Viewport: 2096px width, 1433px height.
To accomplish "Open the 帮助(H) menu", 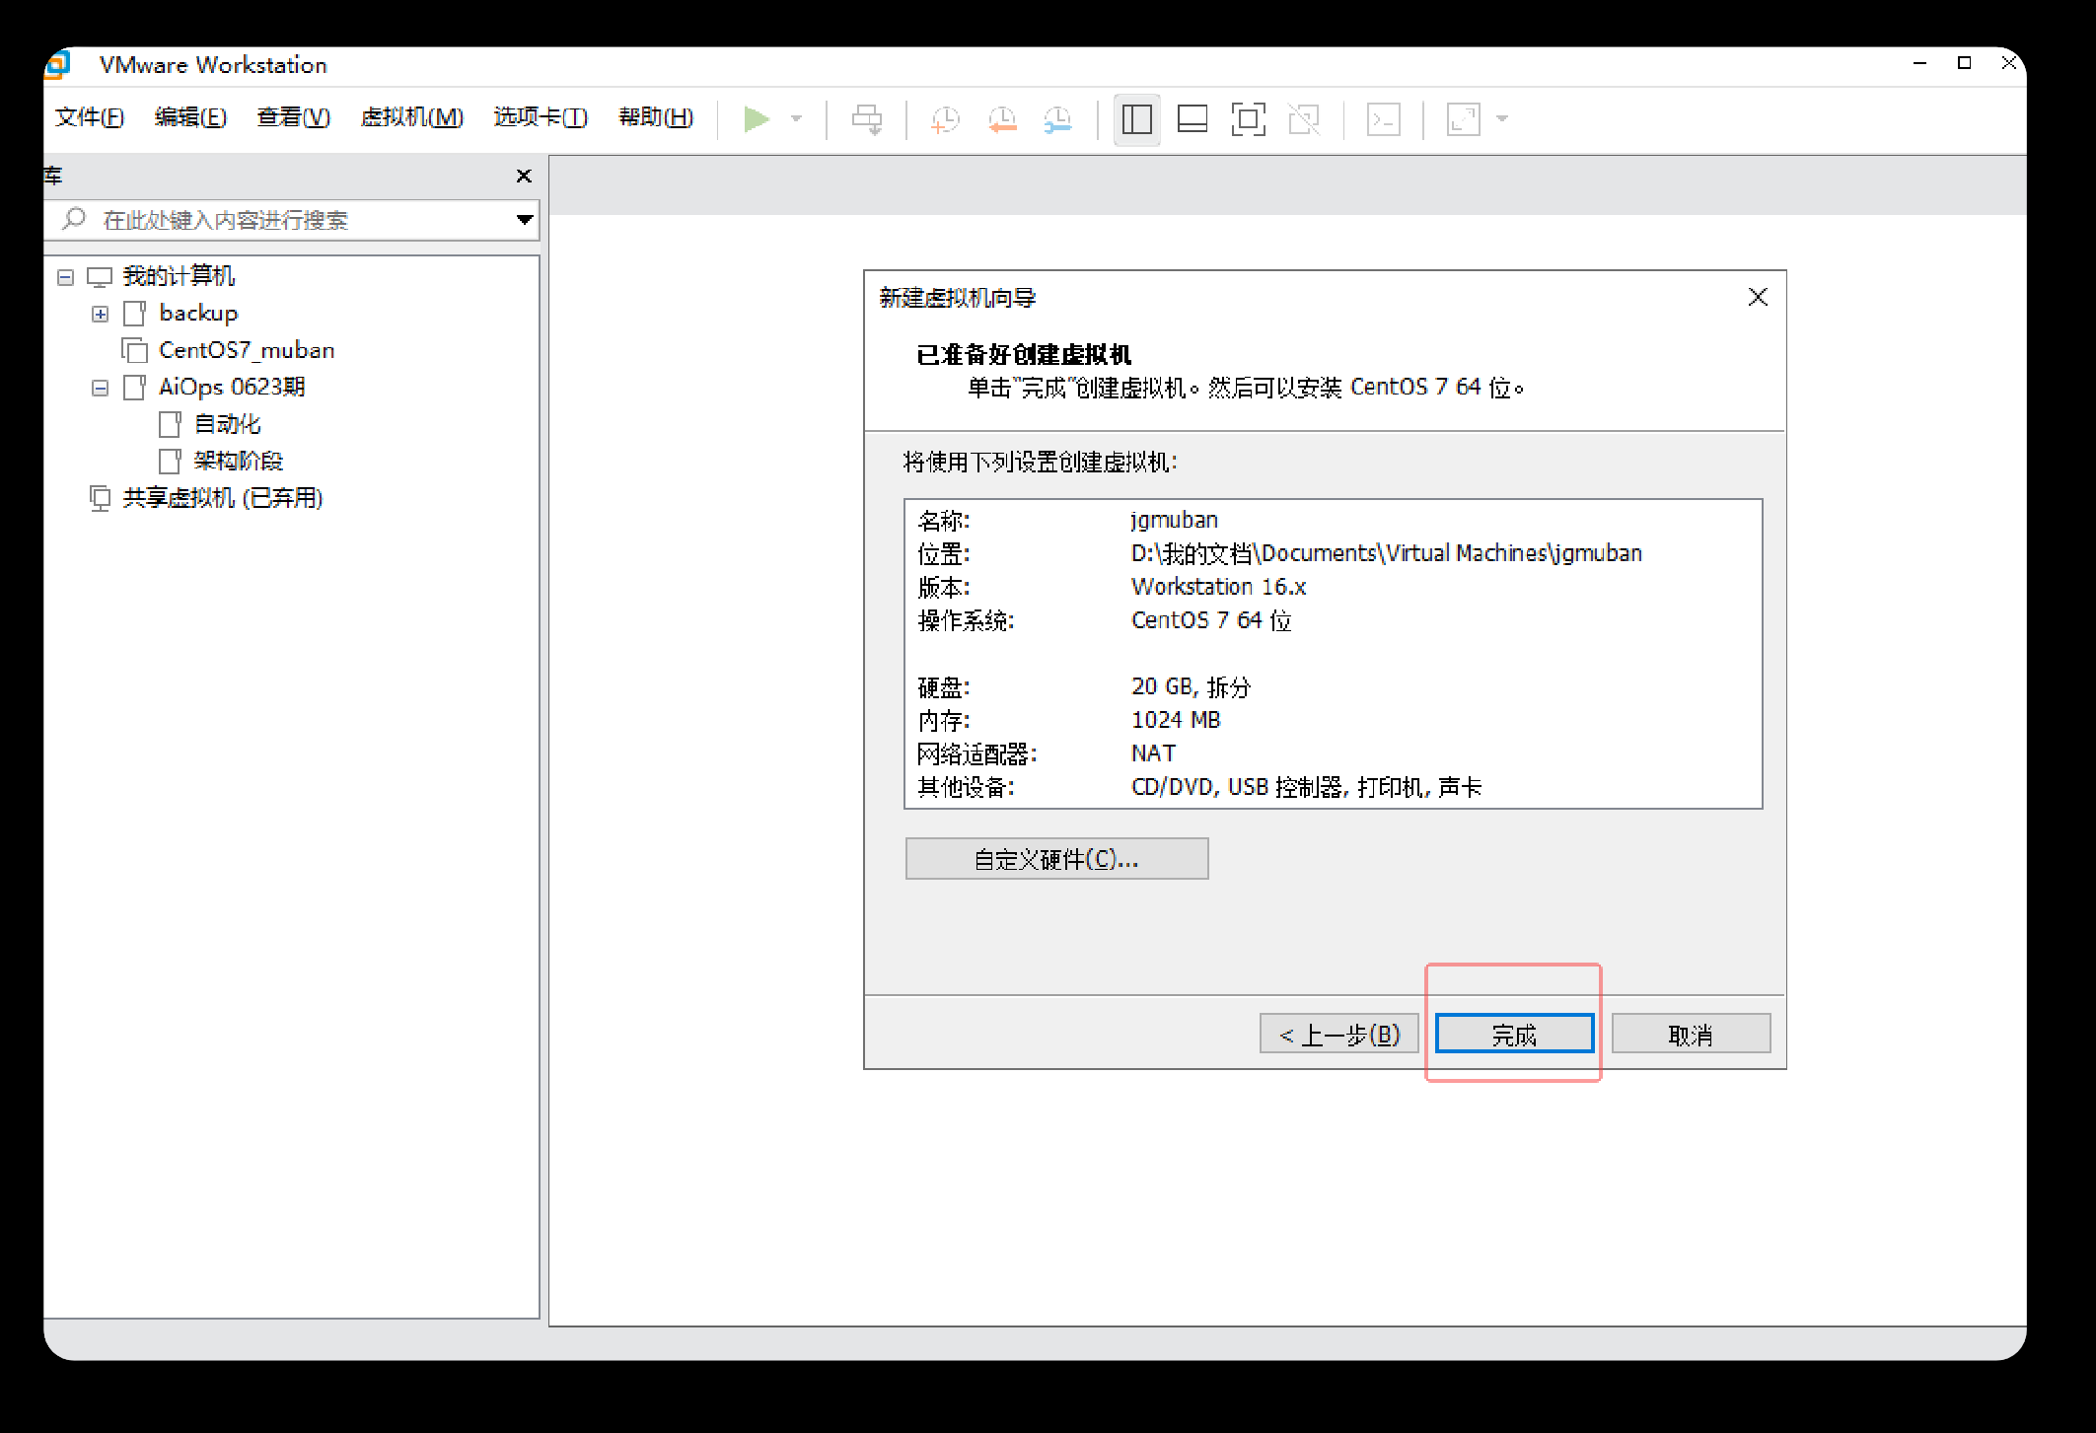I will click(x=656, y=117).
